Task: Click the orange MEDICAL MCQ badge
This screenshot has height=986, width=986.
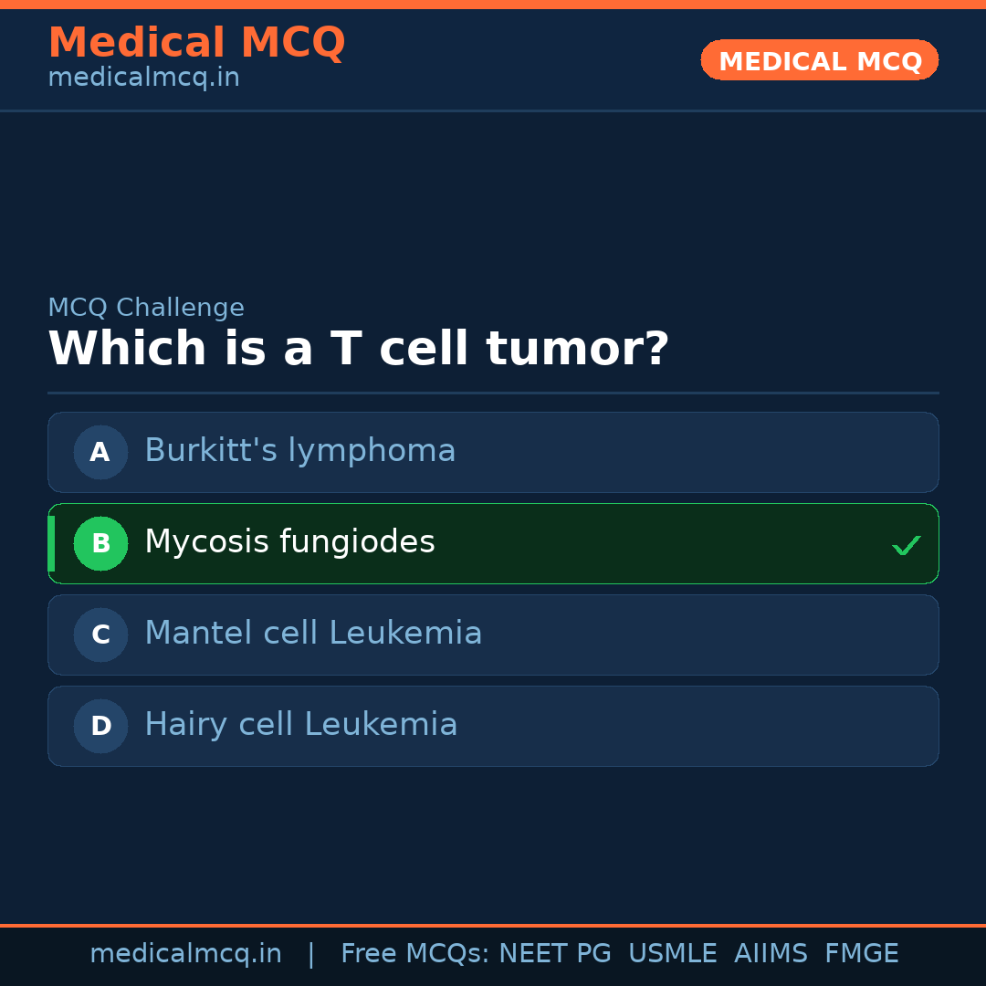Action: [819, 60]
